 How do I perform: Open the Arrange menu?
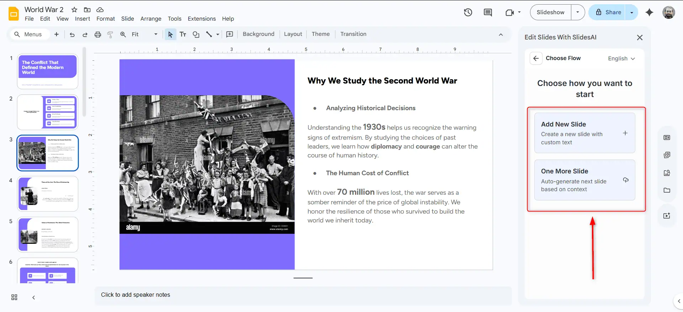tap(151, 19)
